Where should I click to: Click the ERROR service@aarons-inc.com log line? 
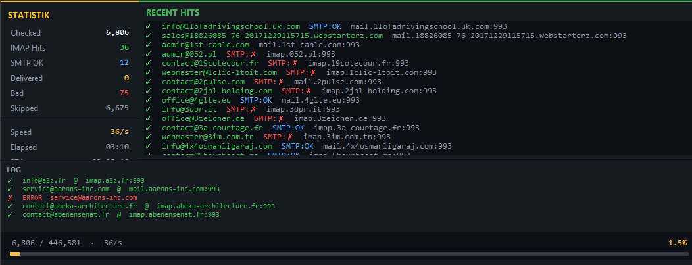(x=80, y=197)
